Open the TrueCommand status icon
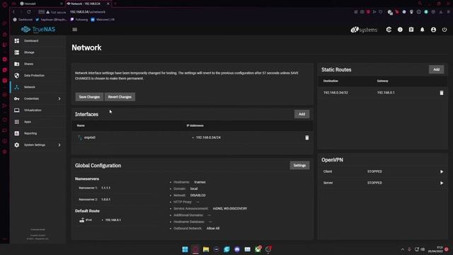The width and height of the screenshot is (453, 255). [389, 30]
